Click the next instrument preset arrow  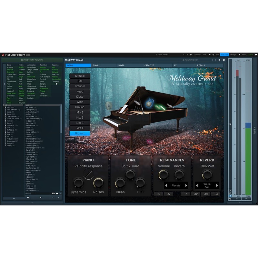tap(216, 60)
